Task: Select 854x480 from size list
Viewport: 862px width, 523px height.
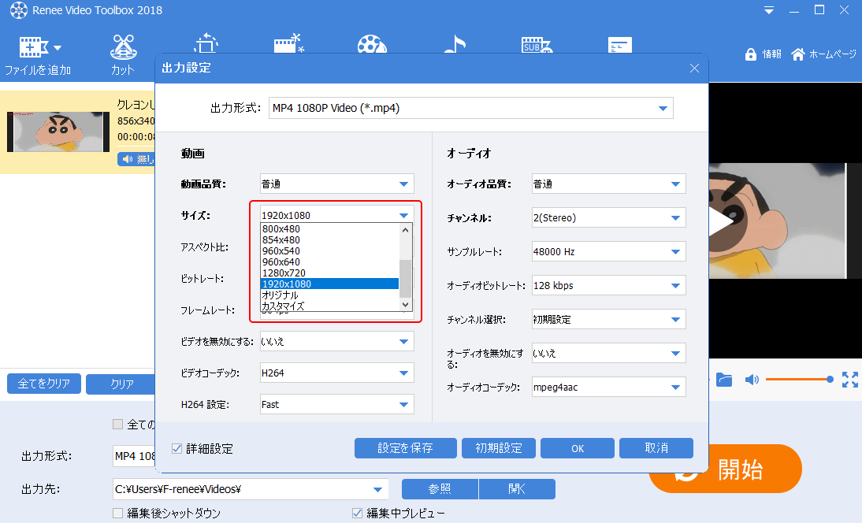Action: point(330,240)
